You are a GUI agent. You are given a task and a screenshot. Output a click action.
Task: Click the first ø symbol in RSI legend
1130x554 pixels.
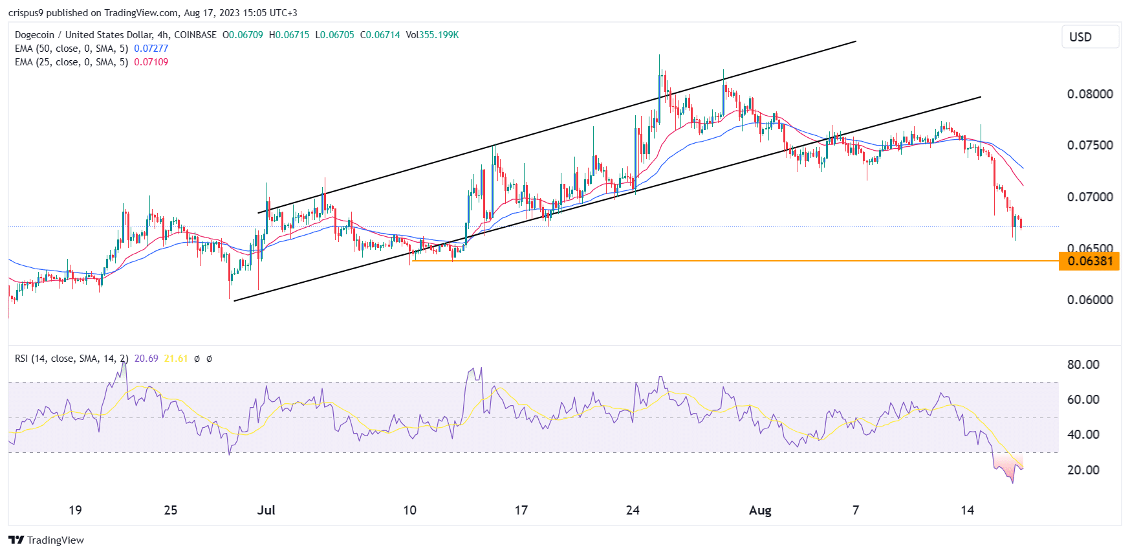(197, 358)
